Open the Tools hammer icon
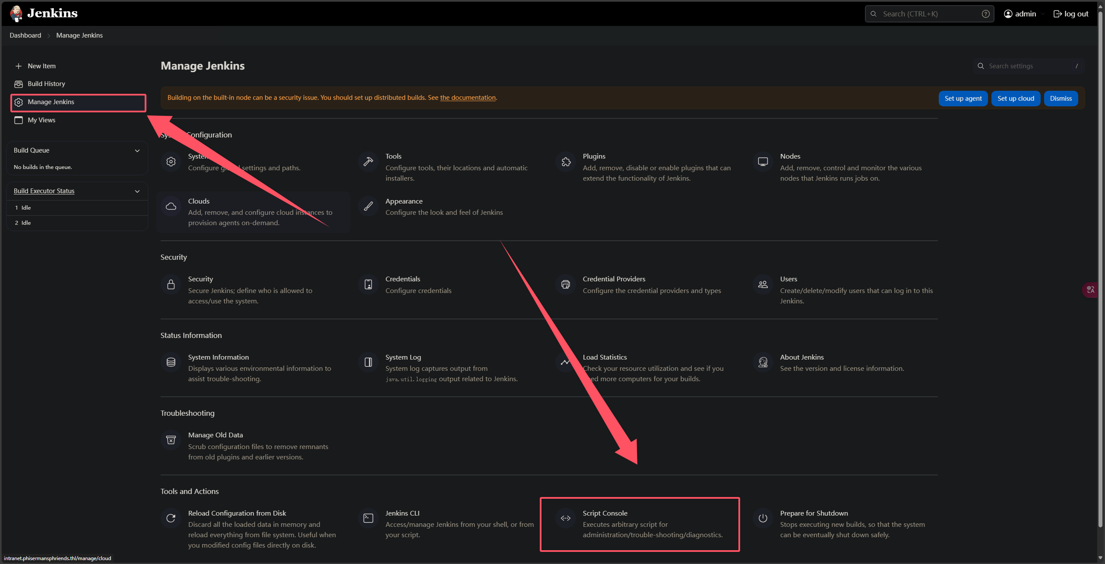The image size is (1105, 564). tap(368, 162)
